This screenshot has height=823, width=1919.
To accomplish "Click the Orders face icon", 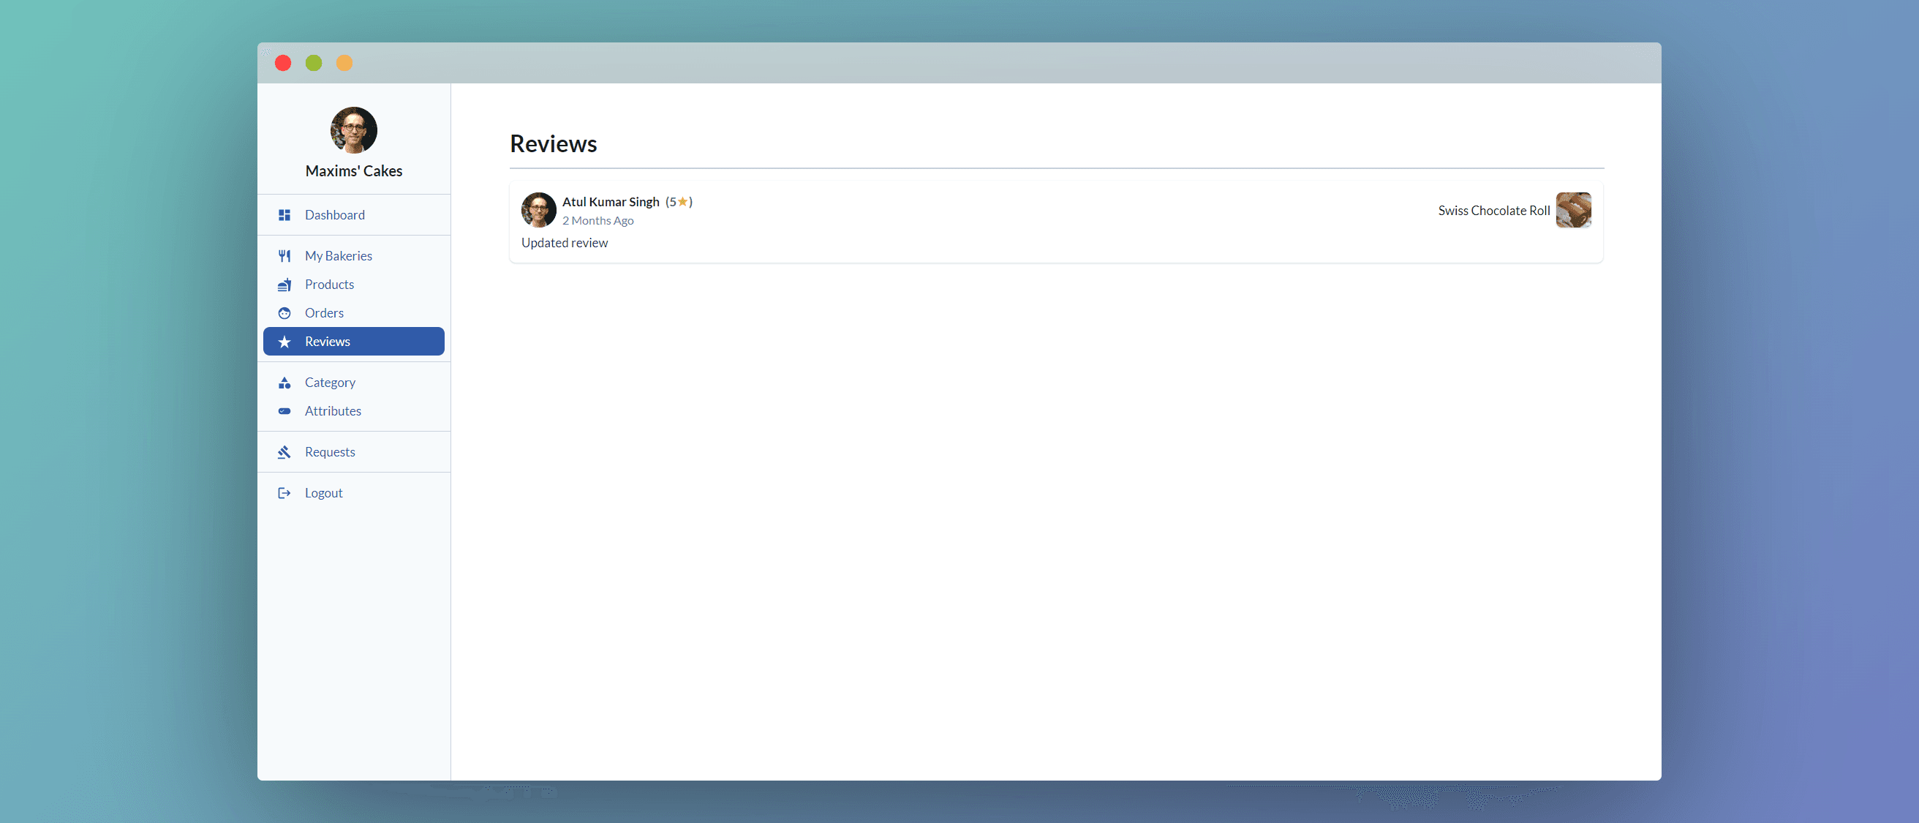I will coord(284,313).
